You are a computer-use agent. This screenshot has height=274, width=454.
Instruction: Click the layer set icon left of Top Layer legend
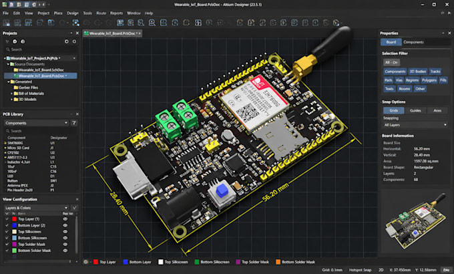[x=86, y=262]
